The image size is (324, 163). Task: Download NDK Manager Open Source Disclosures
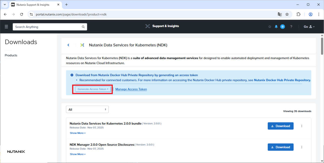pyautogui.click(x=281, y=147)
